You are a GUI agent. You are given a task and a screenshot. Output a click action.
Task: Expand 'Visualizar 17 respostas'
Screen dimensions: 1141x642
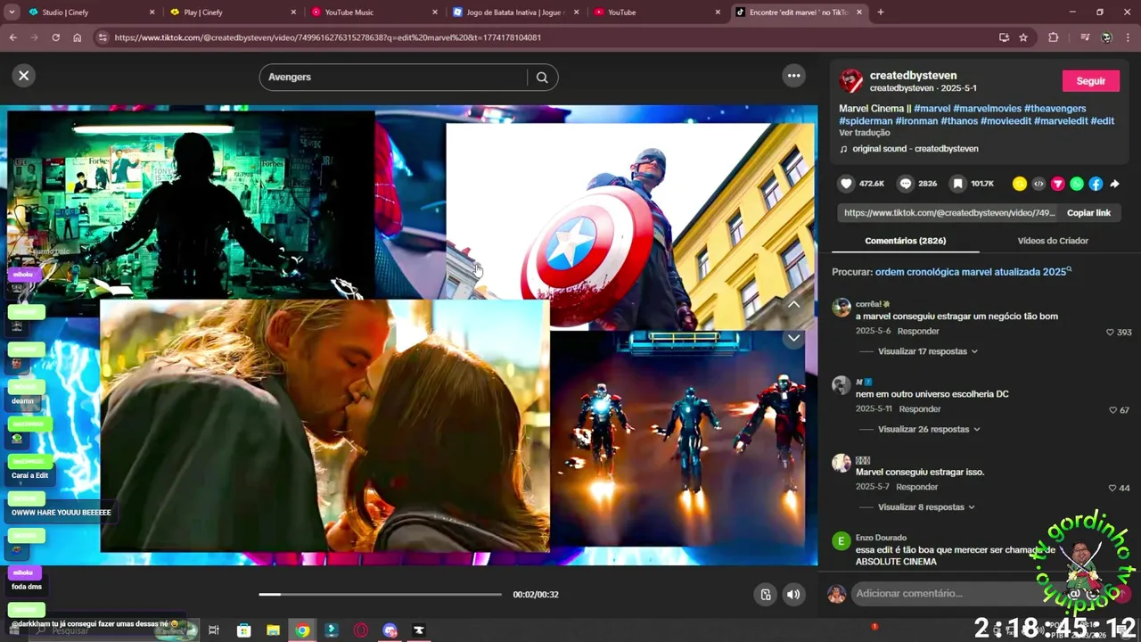(928, 351)
